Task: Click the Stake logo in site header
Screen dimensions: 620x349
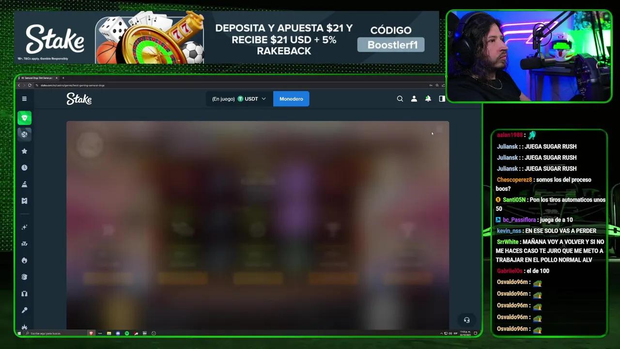Action: pos(79,99)
